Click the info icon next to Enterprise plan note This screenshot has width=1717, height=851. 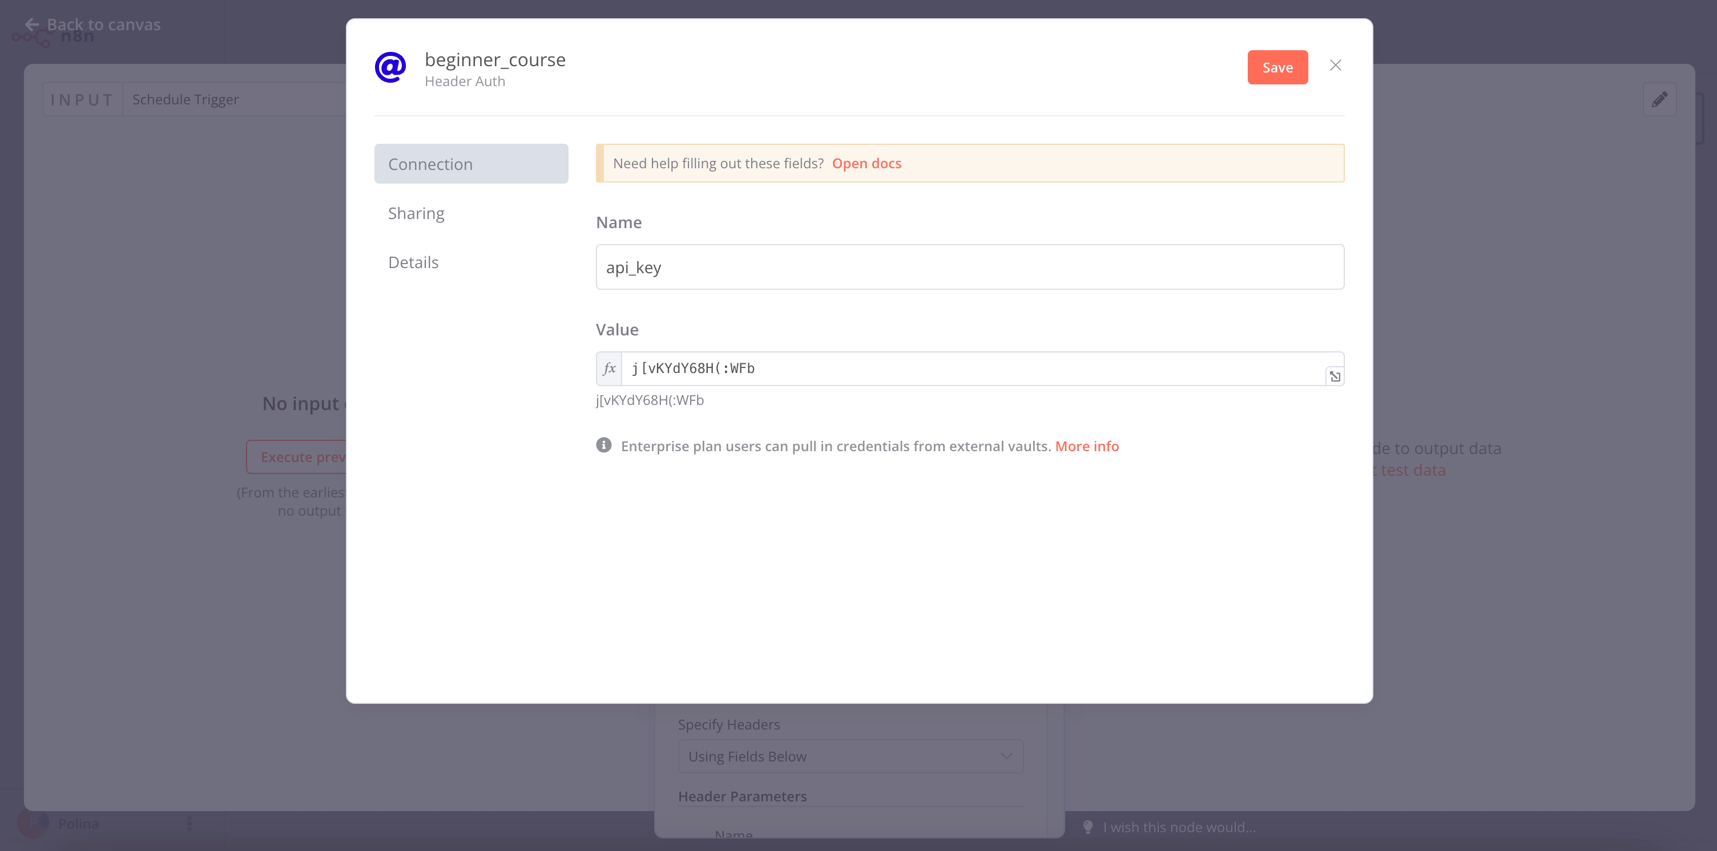tap(603, 445)
